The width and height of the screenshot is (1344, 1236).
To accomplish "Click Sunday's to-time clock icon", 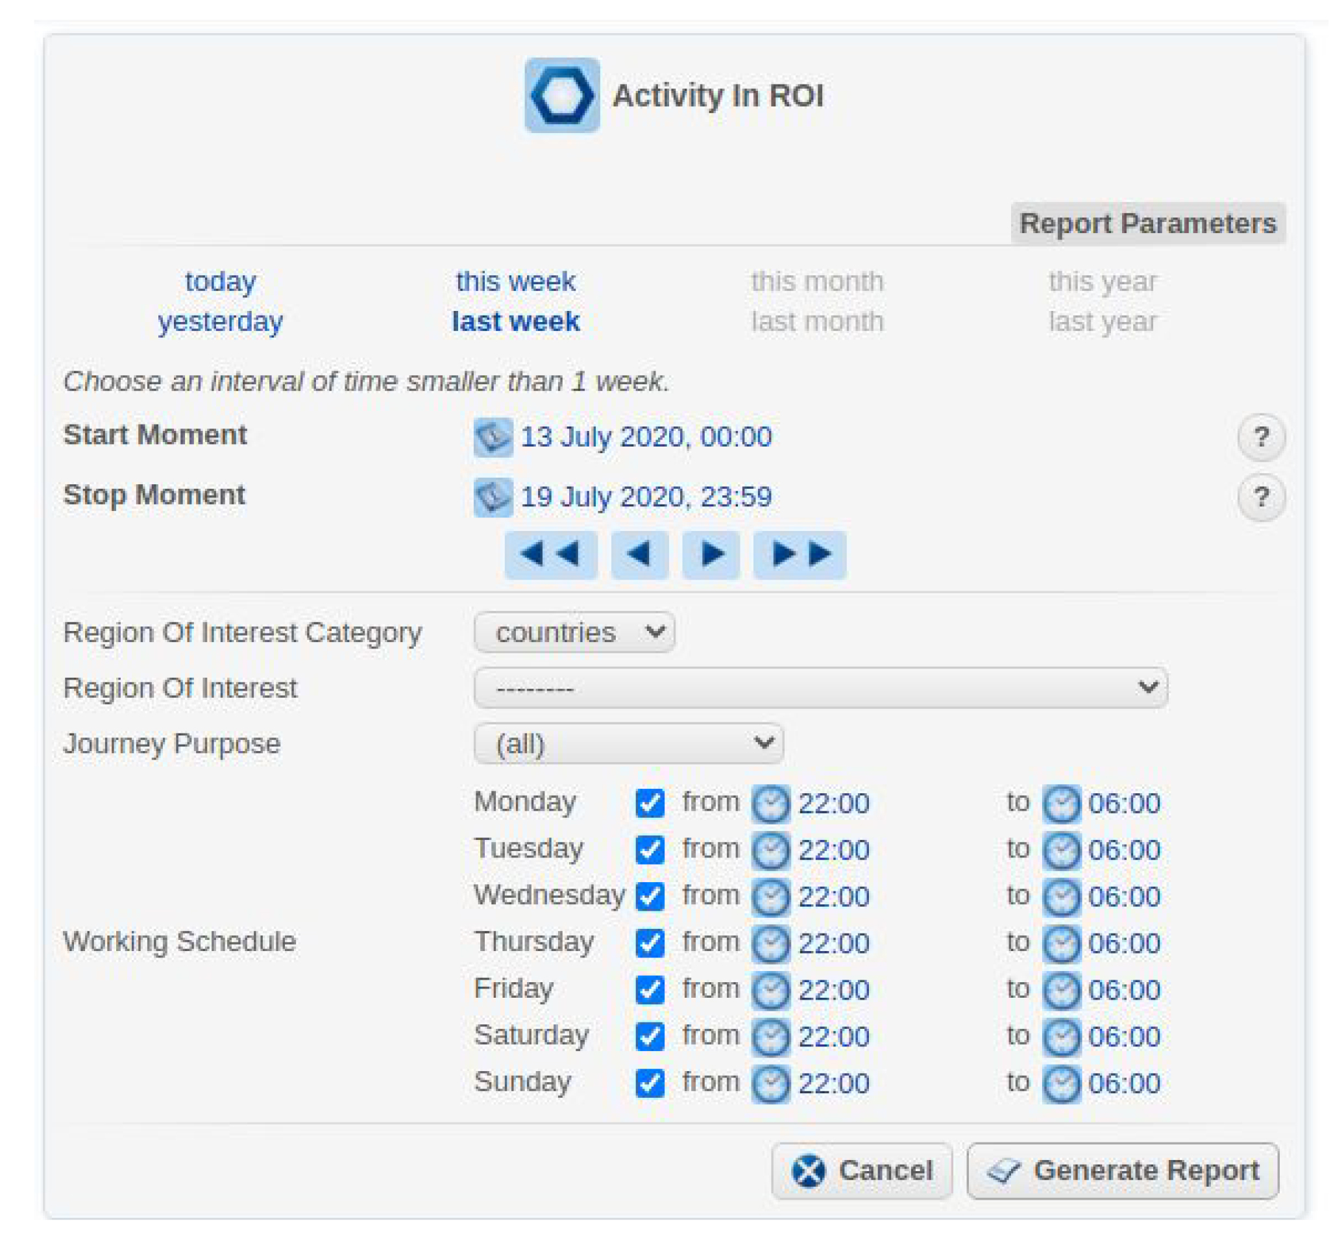I will 1062,1084.
